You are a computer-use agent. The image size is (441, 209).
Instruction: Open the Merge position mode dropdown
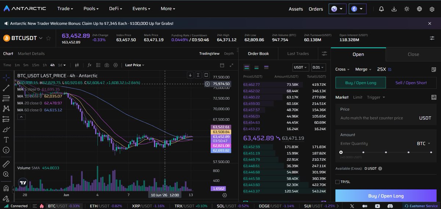pyautogui.click(x=363, y=69)
